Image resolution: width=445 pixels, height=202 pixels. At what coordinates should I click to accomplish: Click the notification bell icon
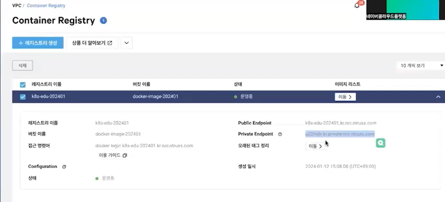click(x=357, y=5)
